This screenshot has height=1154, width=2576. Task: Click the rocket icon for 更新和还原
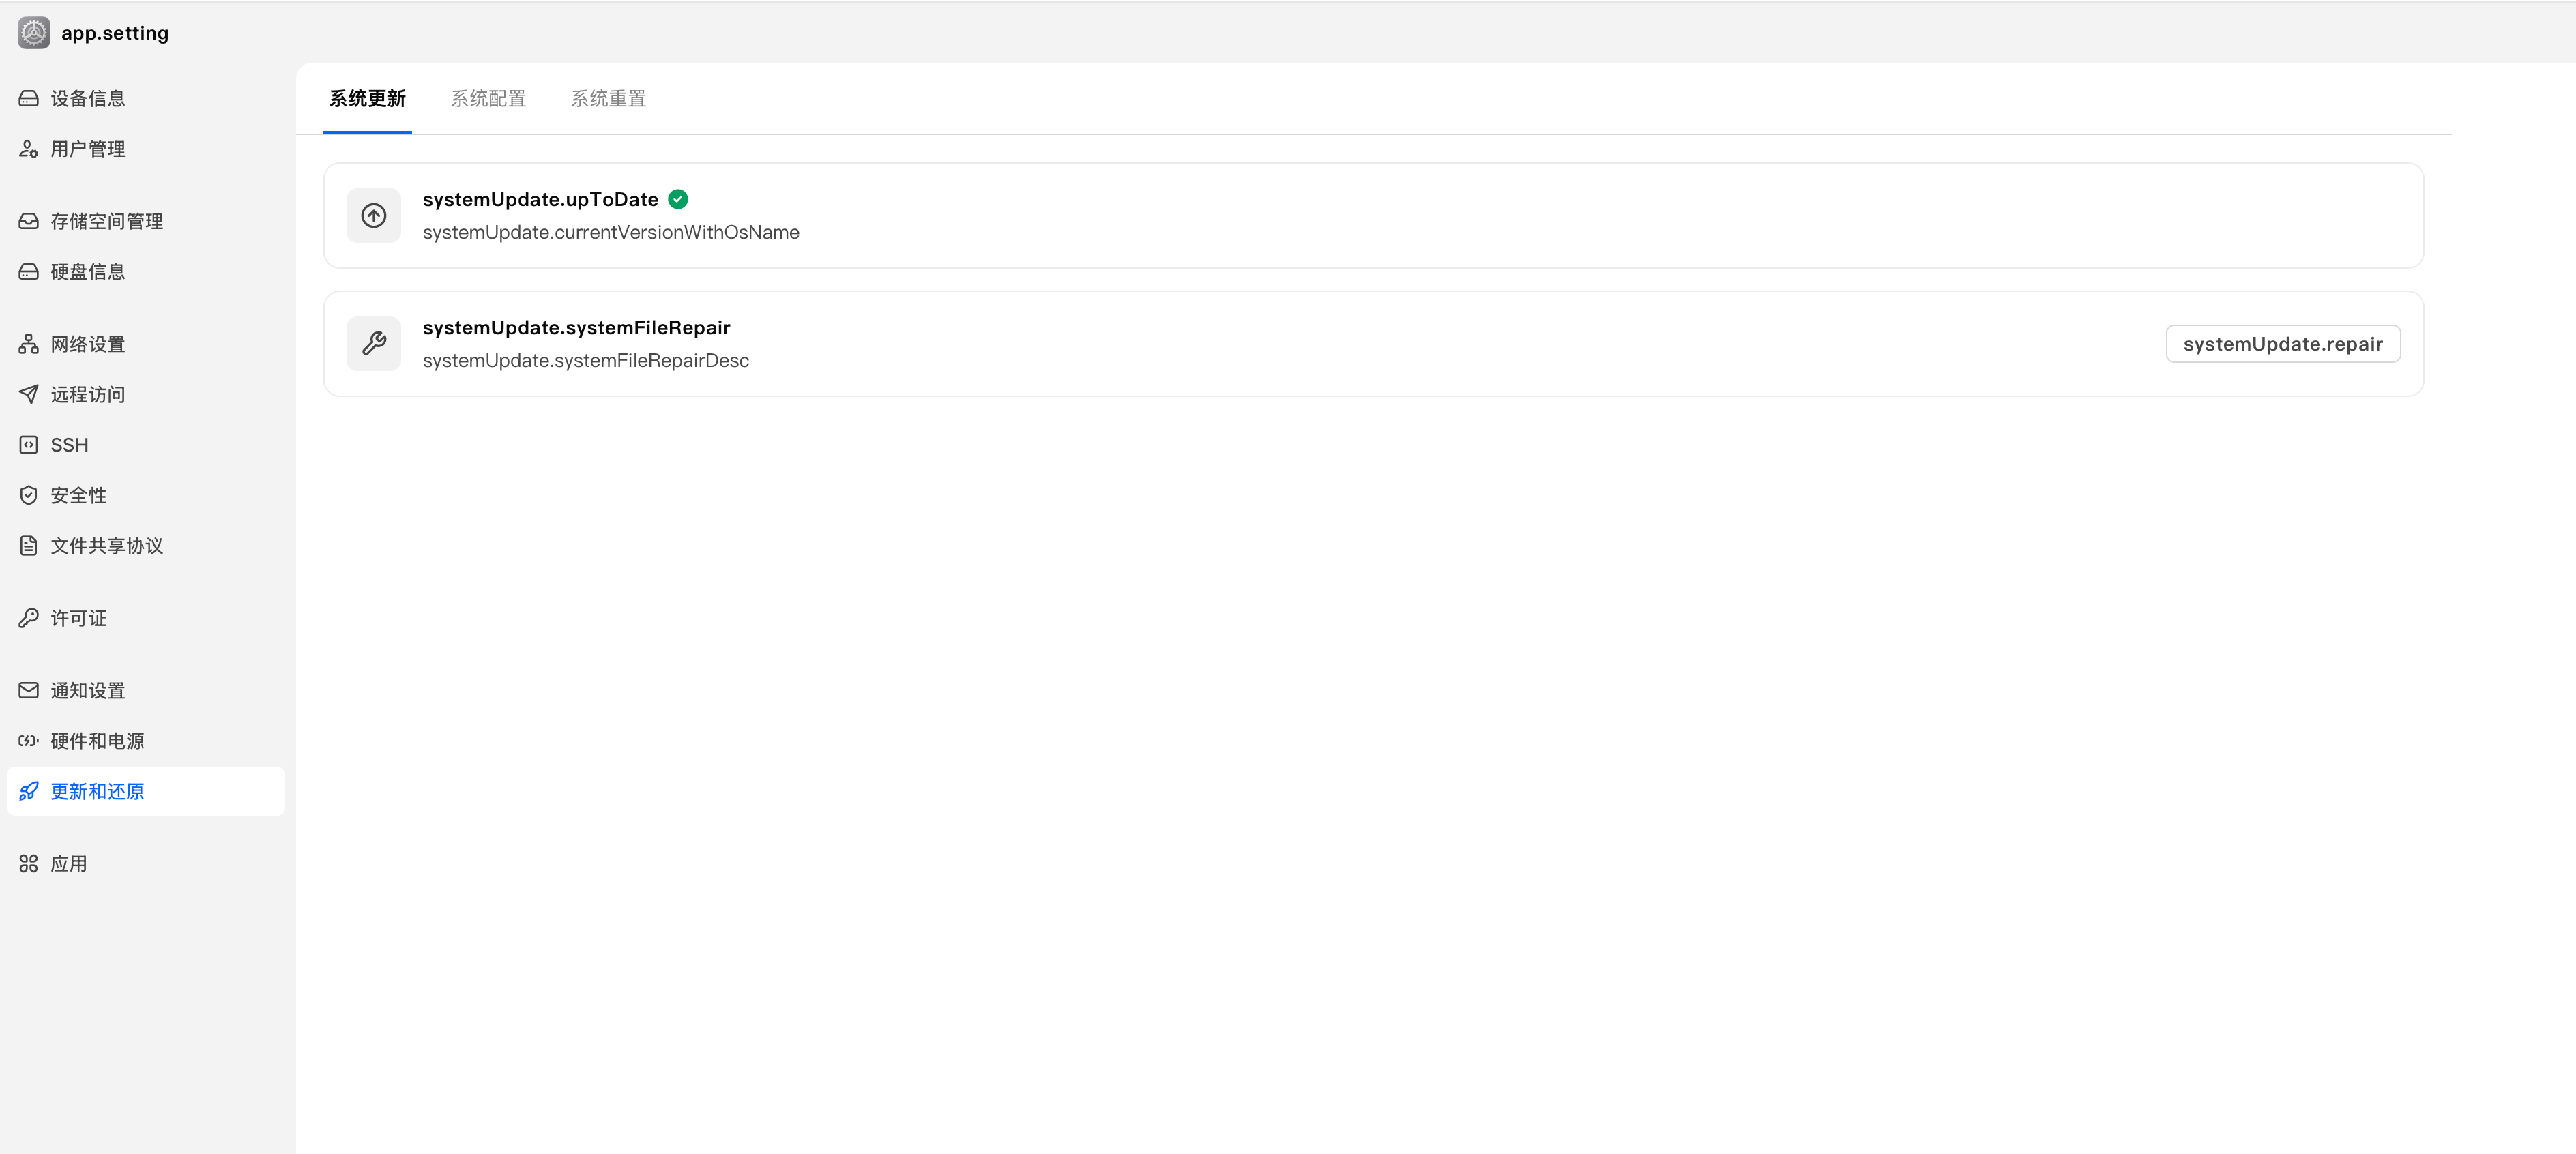point(29,791)
